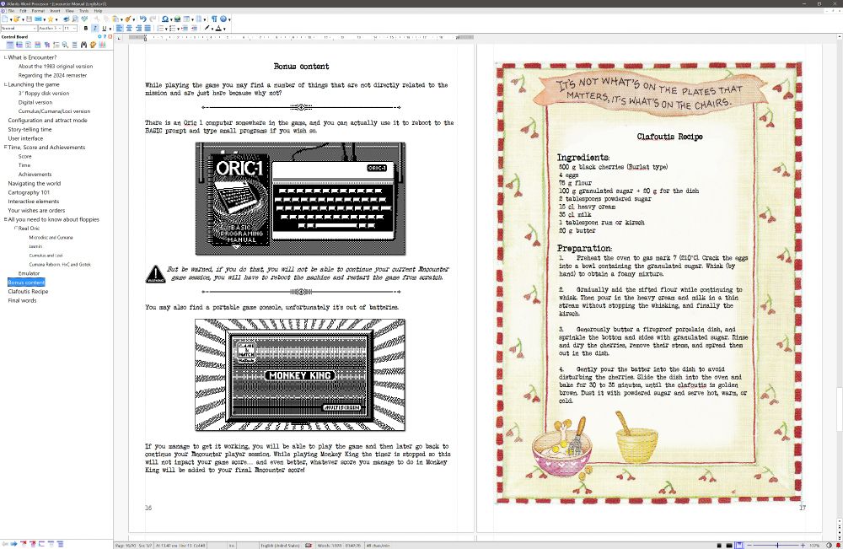
Task: Justify the text
Action: 148,29
